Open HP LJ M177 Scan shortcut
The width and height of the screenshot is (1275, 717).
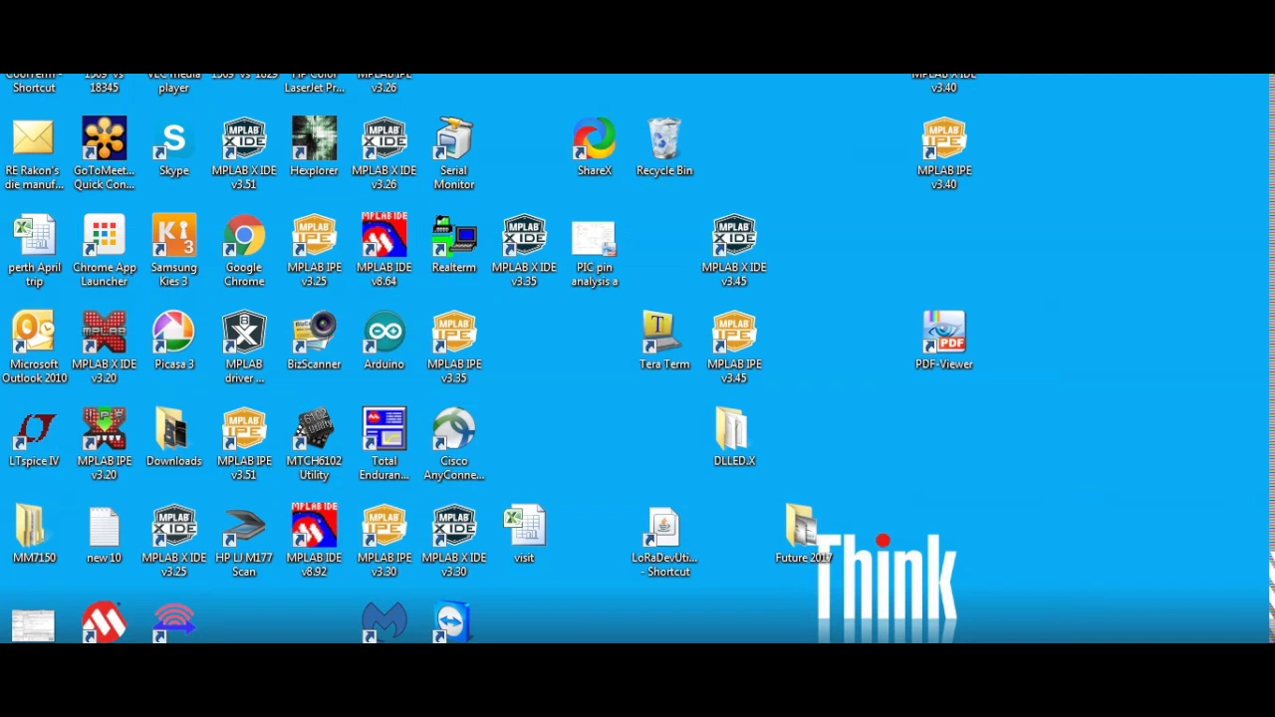click(x=244, y=541)
